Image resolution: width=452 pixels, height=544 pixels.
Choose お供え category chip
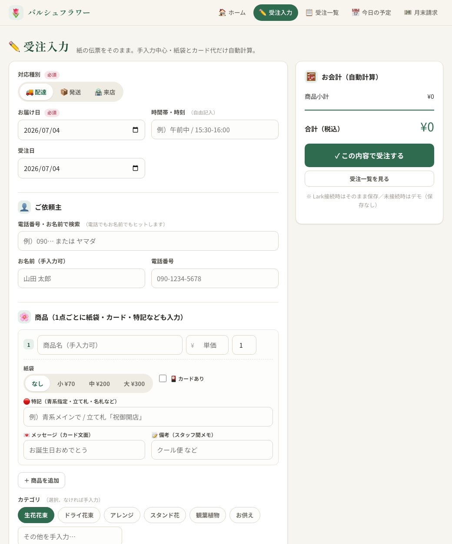(245, 515)
